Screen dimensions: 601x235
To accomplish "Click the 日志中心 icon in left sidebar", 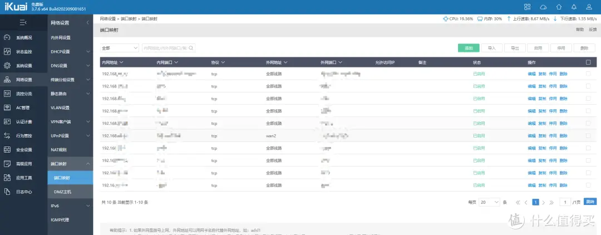I will 7,192.
